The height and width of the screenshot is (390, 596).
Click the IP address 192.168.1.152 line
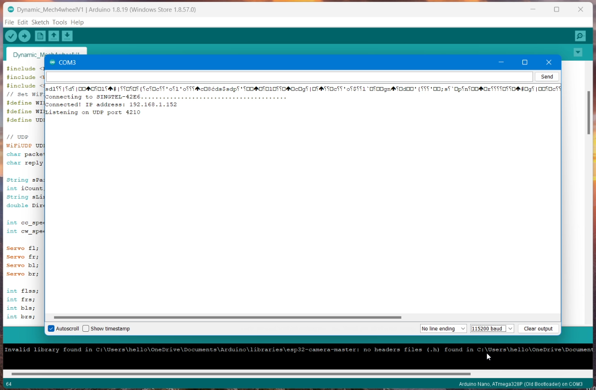tap(111, 104)
